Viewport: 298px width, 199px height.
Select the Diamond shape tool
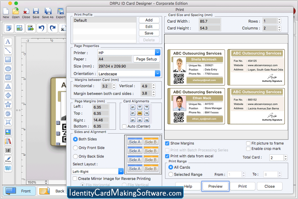pyautogui.click(x=8, y=95)
